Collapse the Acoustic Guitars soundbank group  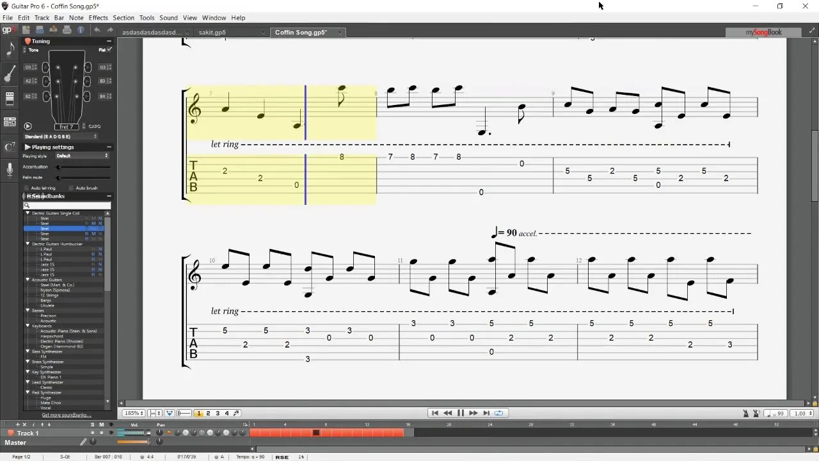pyautogui.click(x=28, y=280)
